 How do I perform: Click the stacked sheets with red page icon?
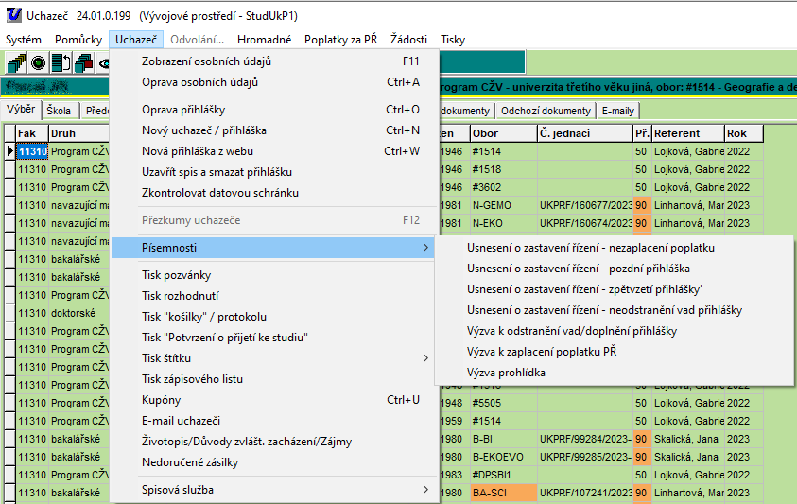82,63
